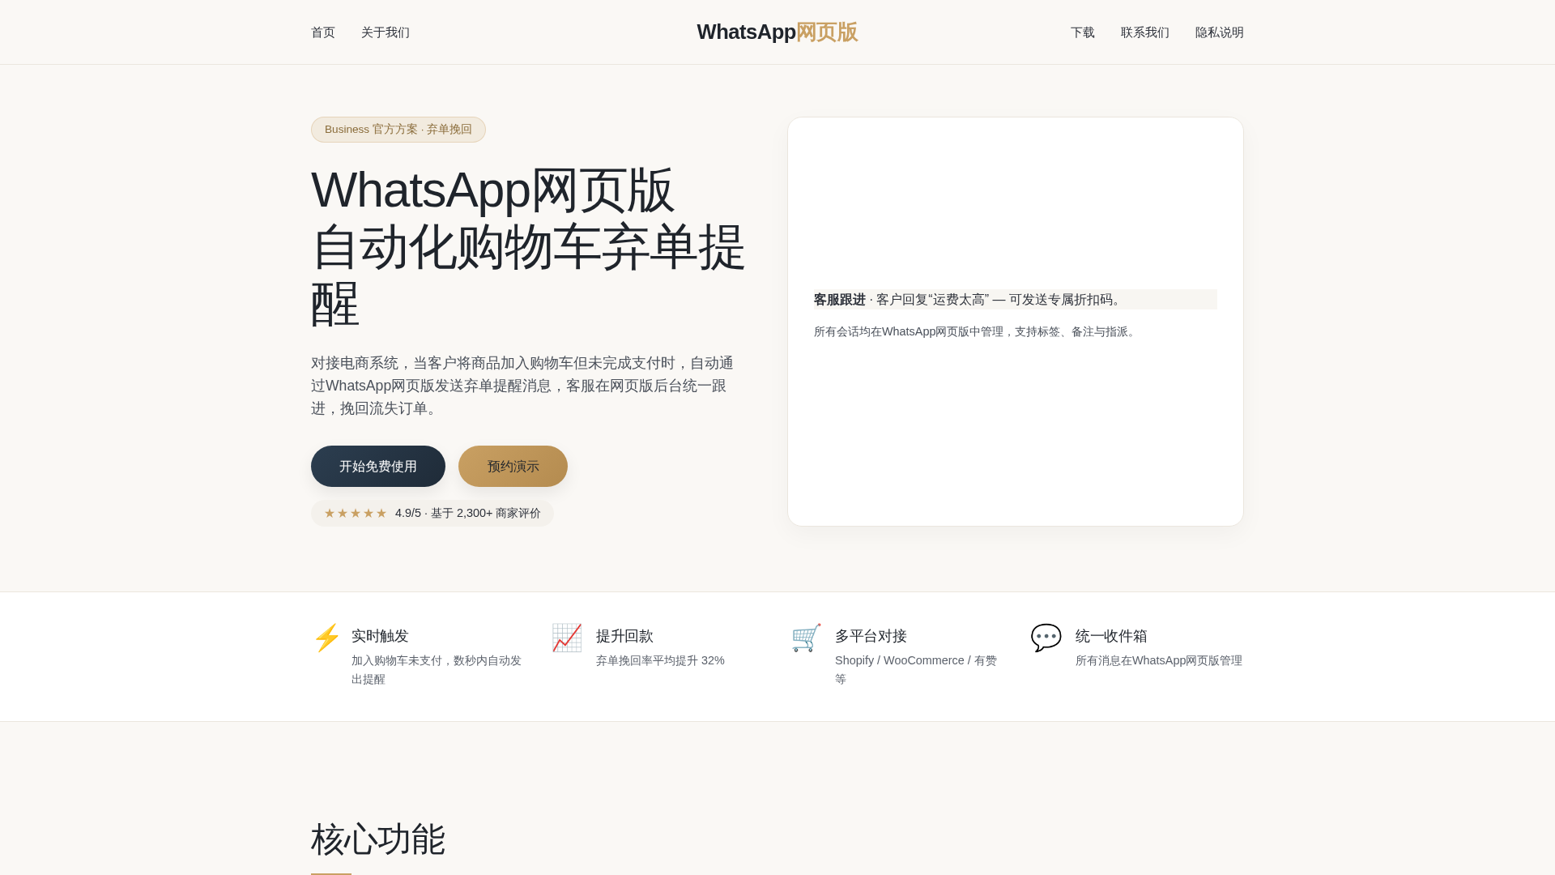Click the 开始免费使用 button
1555x875 pixels.
click(x=378, y=467)
